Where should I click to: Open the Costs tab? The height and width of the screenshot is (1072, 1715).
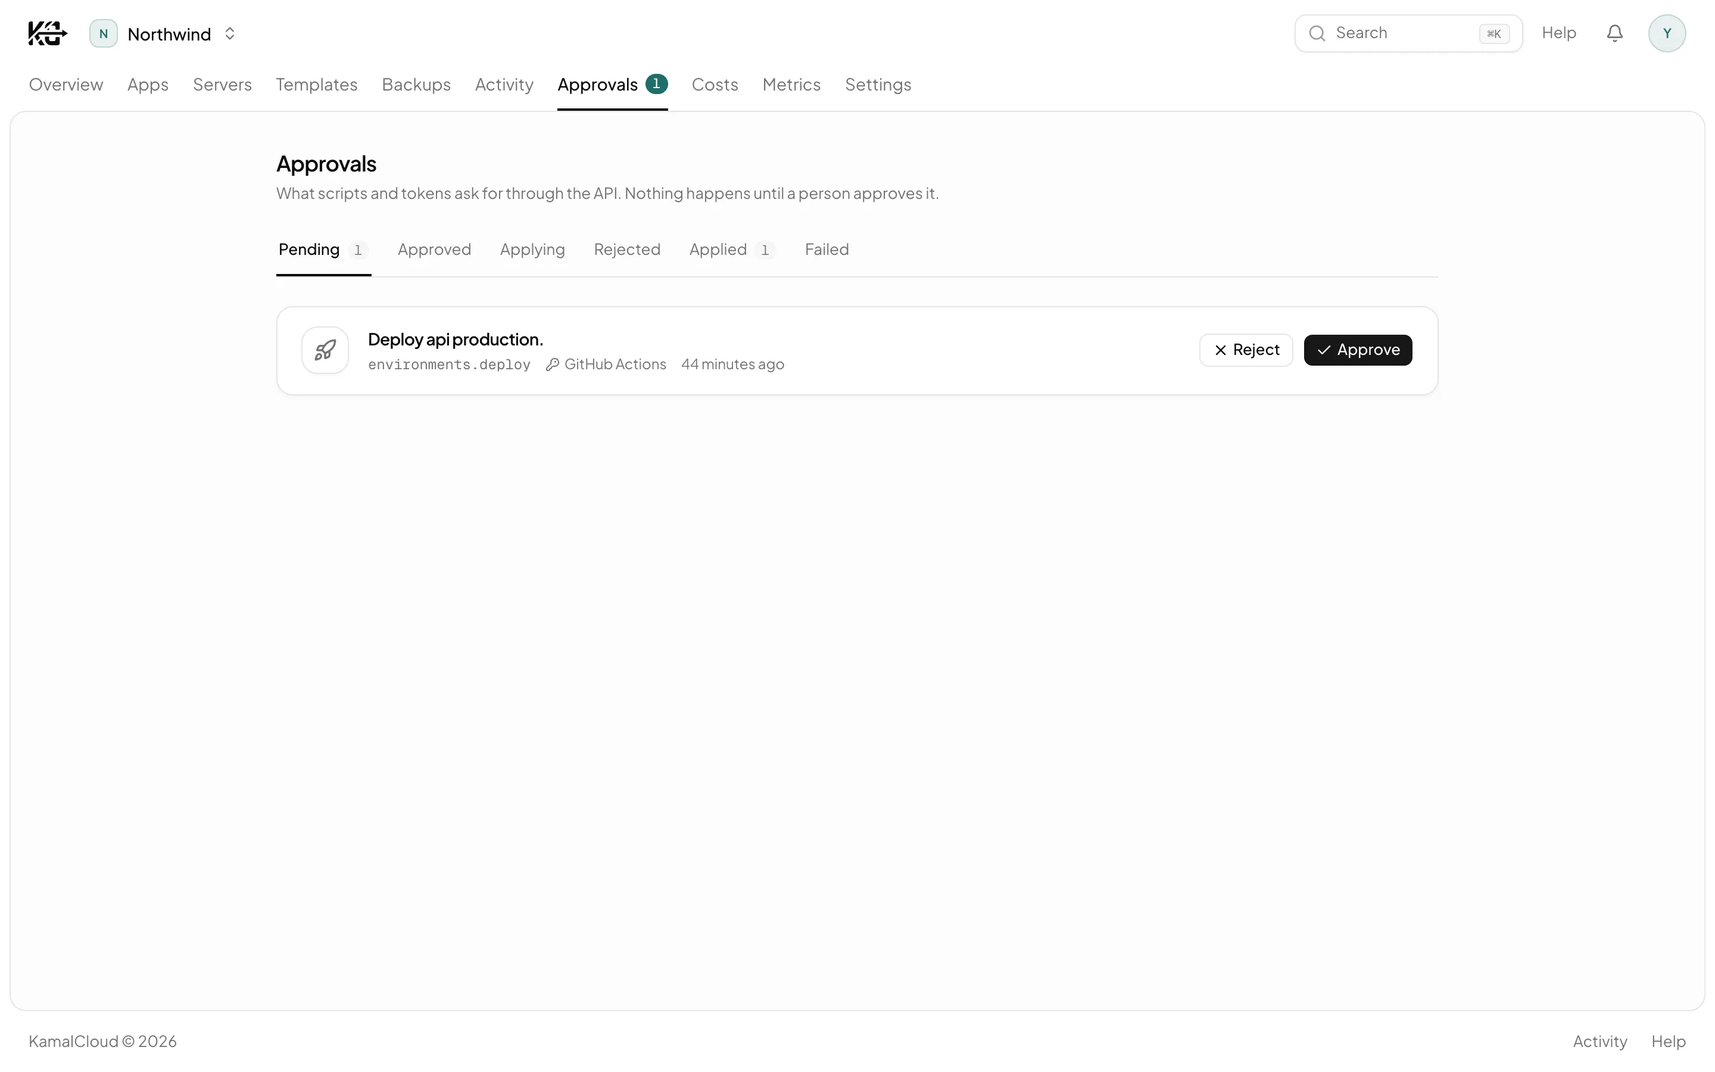click(x=715, y=85)
